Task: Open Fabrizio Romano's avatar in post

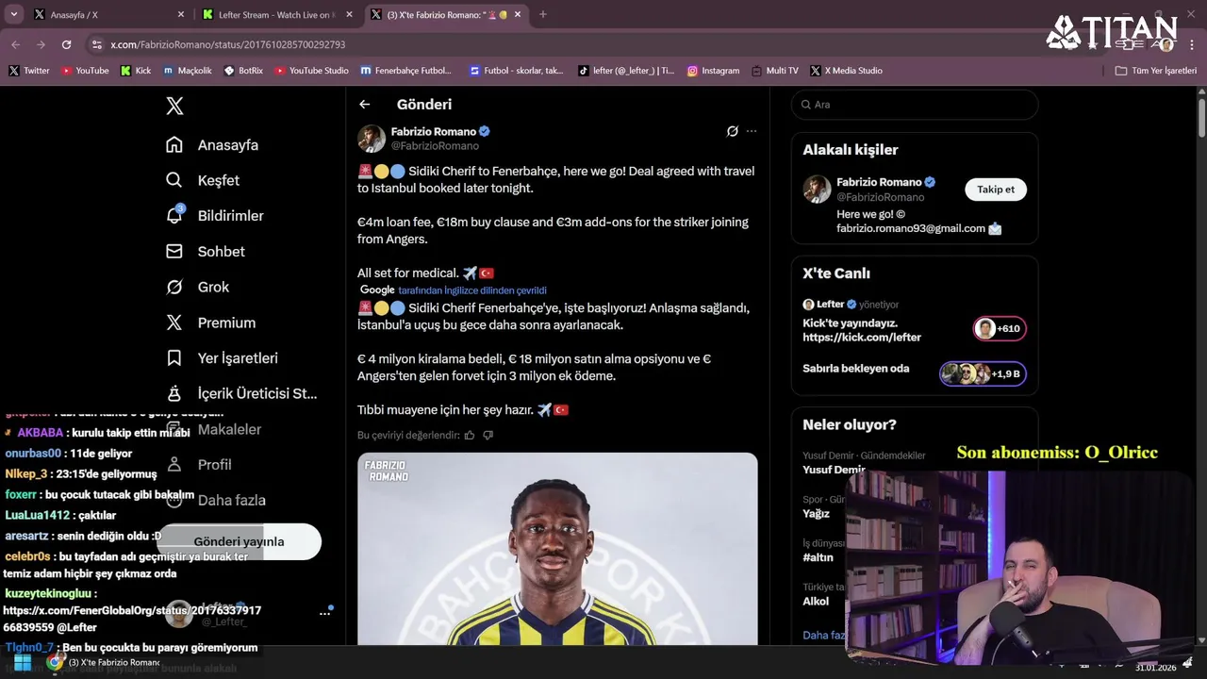Action: [372, 139]
